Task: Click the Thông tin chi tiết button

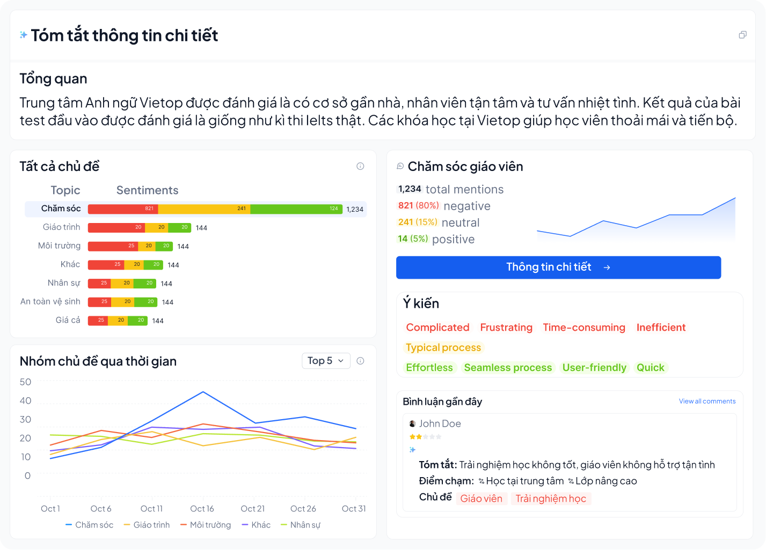Action: click(x=558, y=267)
